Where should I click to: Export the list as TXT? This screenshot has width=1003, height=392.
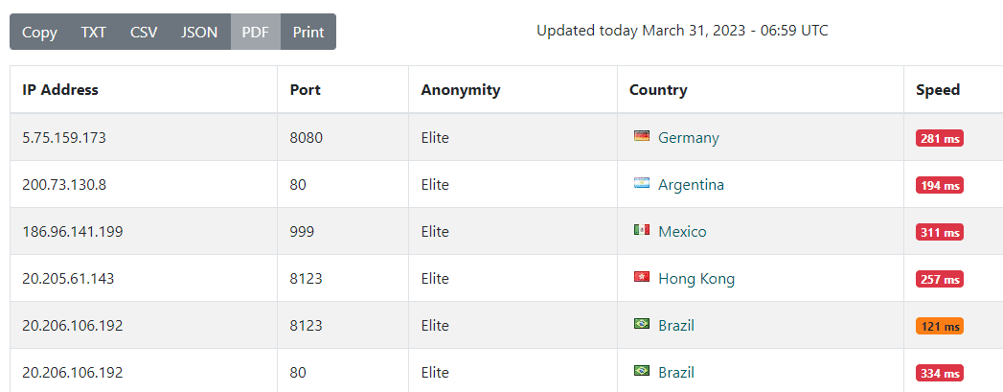coord(94,32)
